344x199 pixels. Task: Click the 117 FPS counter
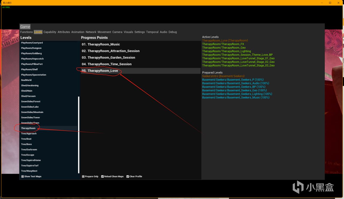click(6, 7)
